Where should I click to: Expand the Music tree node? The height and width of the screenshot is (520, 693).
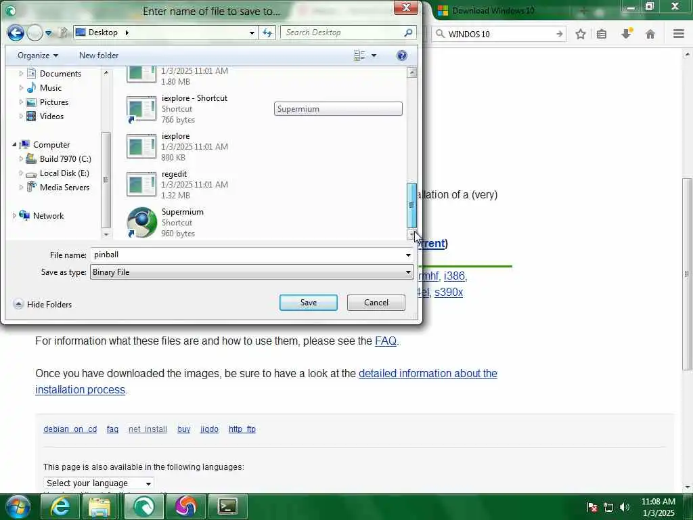pos(21,88)
